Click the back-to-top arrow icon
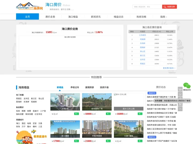 tap(180, 109)
